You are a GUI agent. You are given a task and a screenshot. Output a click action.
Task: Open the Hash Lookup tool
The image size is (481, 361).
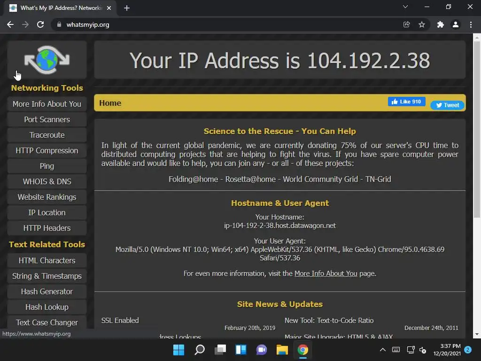point(47,307)
